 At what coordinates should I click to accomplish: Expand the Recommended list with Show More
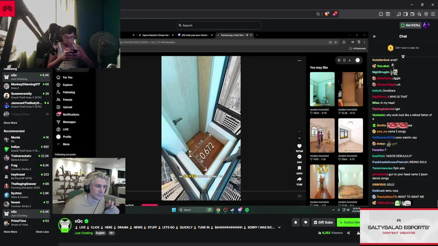tap(10, 232)
